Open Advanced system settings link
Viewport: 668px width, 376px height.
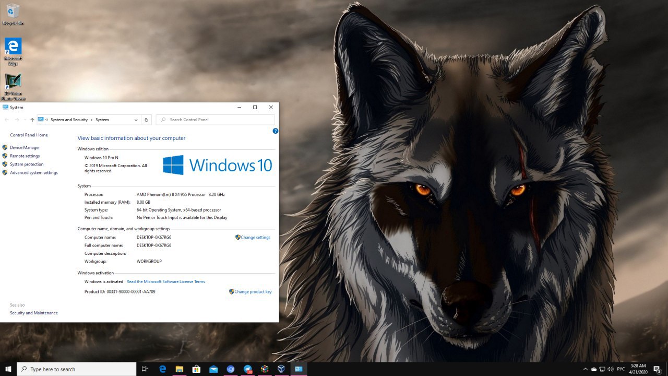pyautogui.click(x=34, y=172)
